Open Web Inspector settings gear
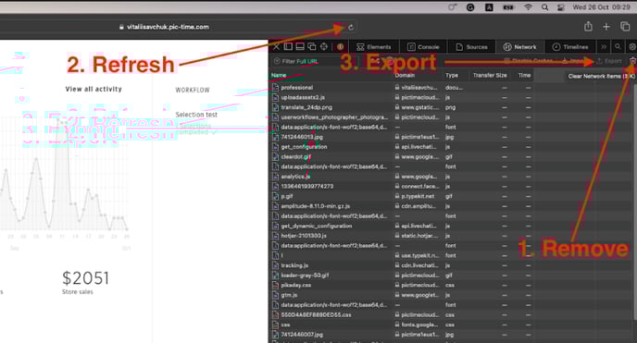This screenshot has height=343, width=637. coord(632,47)
